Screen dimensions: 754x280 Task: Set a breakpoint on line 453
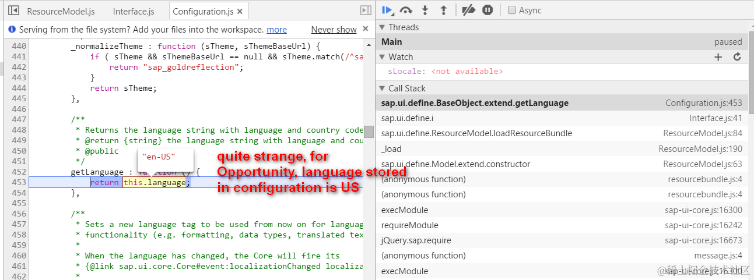point(19,182)
